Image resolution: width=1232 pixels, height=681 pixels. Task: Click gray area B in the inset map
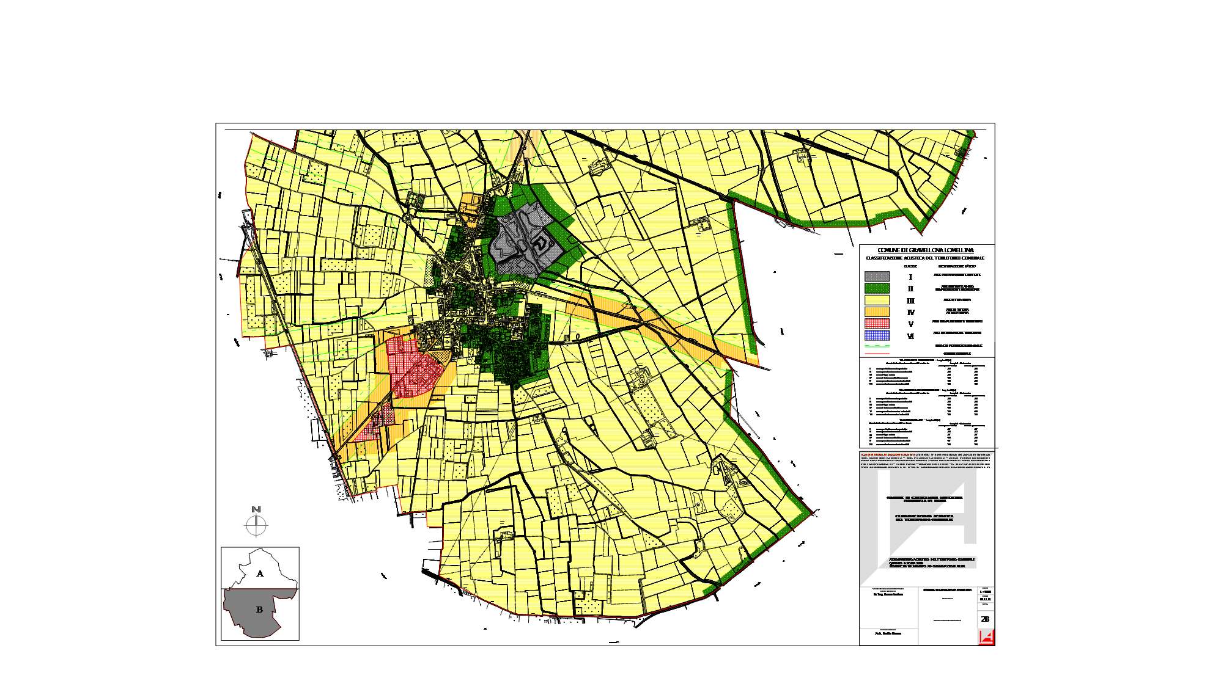click(x=259, y=610)
